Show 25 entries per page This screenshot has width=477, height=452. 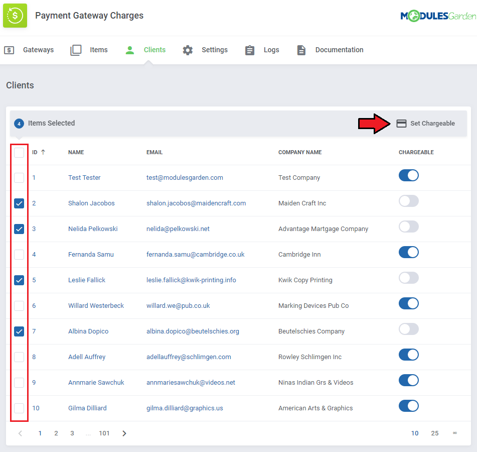pyautogui.click(x=435, y=433)
